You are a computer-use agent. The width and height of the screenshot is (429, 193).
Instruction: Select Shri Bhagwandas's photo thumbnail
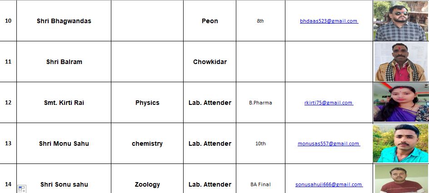pyautogui.click(x=400, y=21)
